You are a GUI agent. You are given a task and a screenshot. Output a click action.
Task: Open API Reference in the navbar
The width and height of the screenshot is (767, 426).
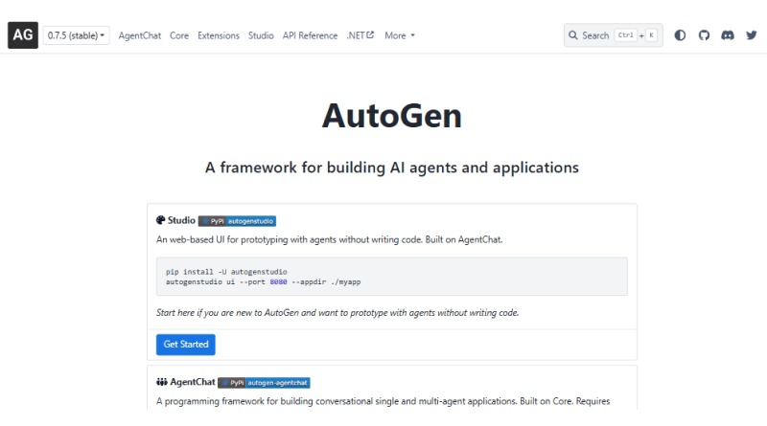[310, 35]
